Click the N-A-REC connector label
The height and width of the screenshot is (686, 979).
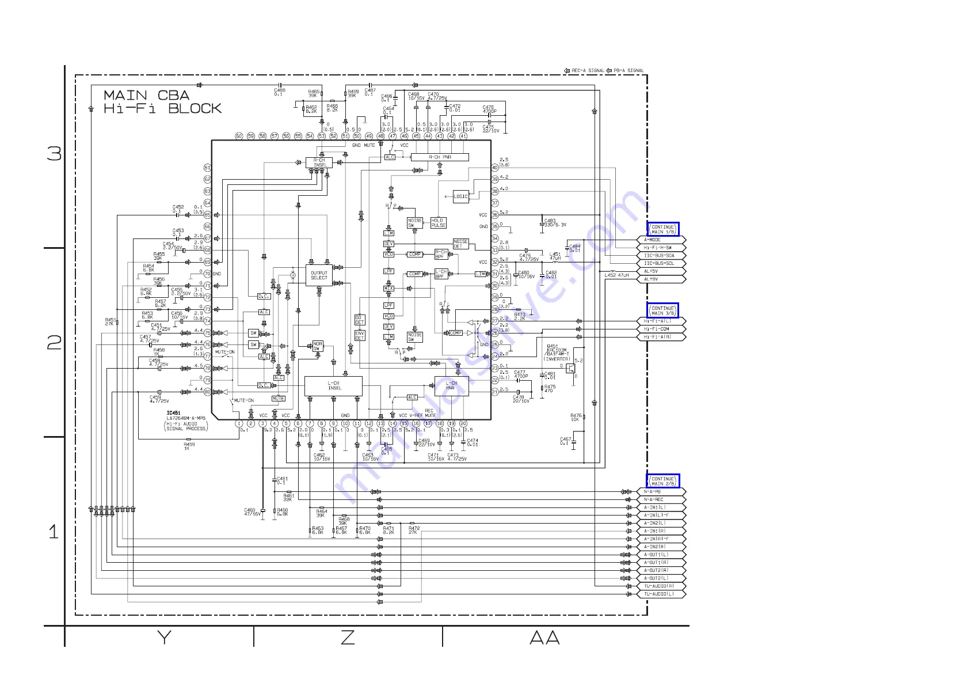point(661,500)
